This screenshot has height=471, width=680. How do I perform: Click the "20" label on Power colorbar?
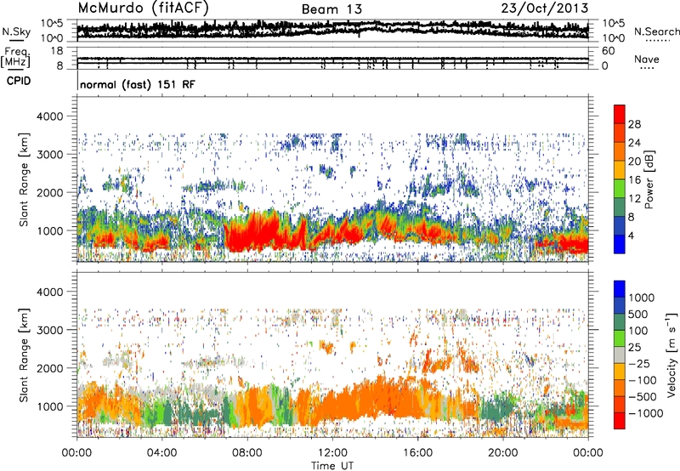[634, 162]
